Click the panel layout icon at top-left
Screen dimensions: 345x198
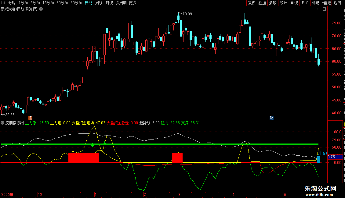click(x=3, y=3)
